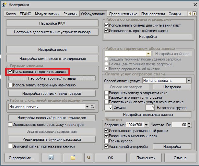
Task: Check Разрешить оплату услуг с сдачи
Action: tap(106, 97)
